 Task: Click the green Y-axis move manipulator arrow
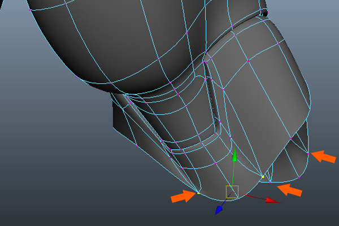click(x=234, y=155)
